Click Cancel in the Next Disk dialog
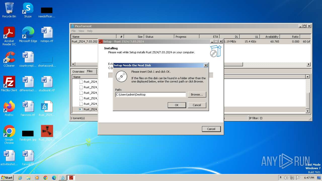The height and width of the screenshot is (181, 322). pyautogui.click(x=197, y=105)
